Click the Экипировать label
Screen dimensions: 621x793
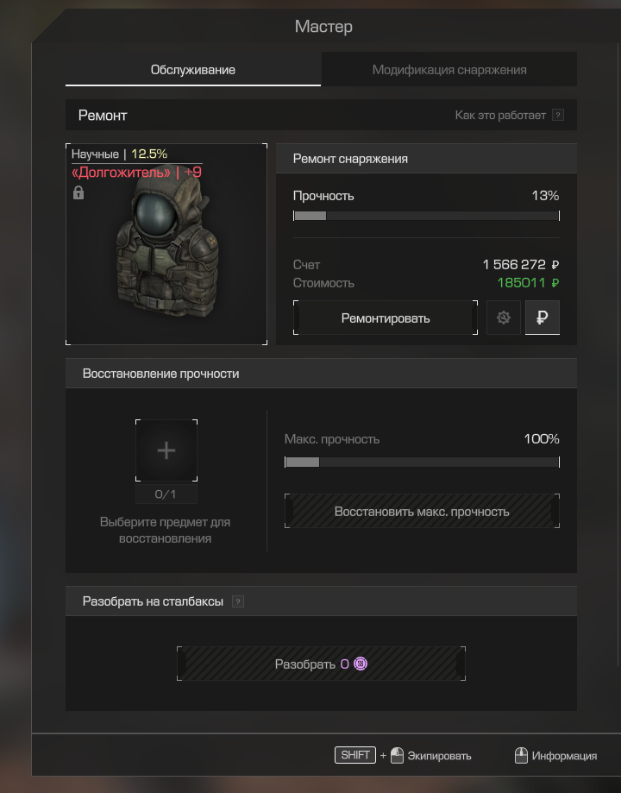439,756
